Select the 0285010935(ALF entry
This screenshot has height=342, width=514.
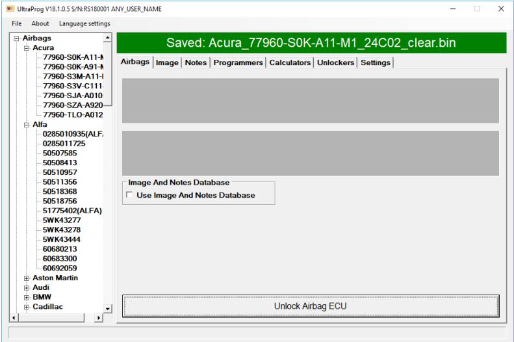click(73, 134)
